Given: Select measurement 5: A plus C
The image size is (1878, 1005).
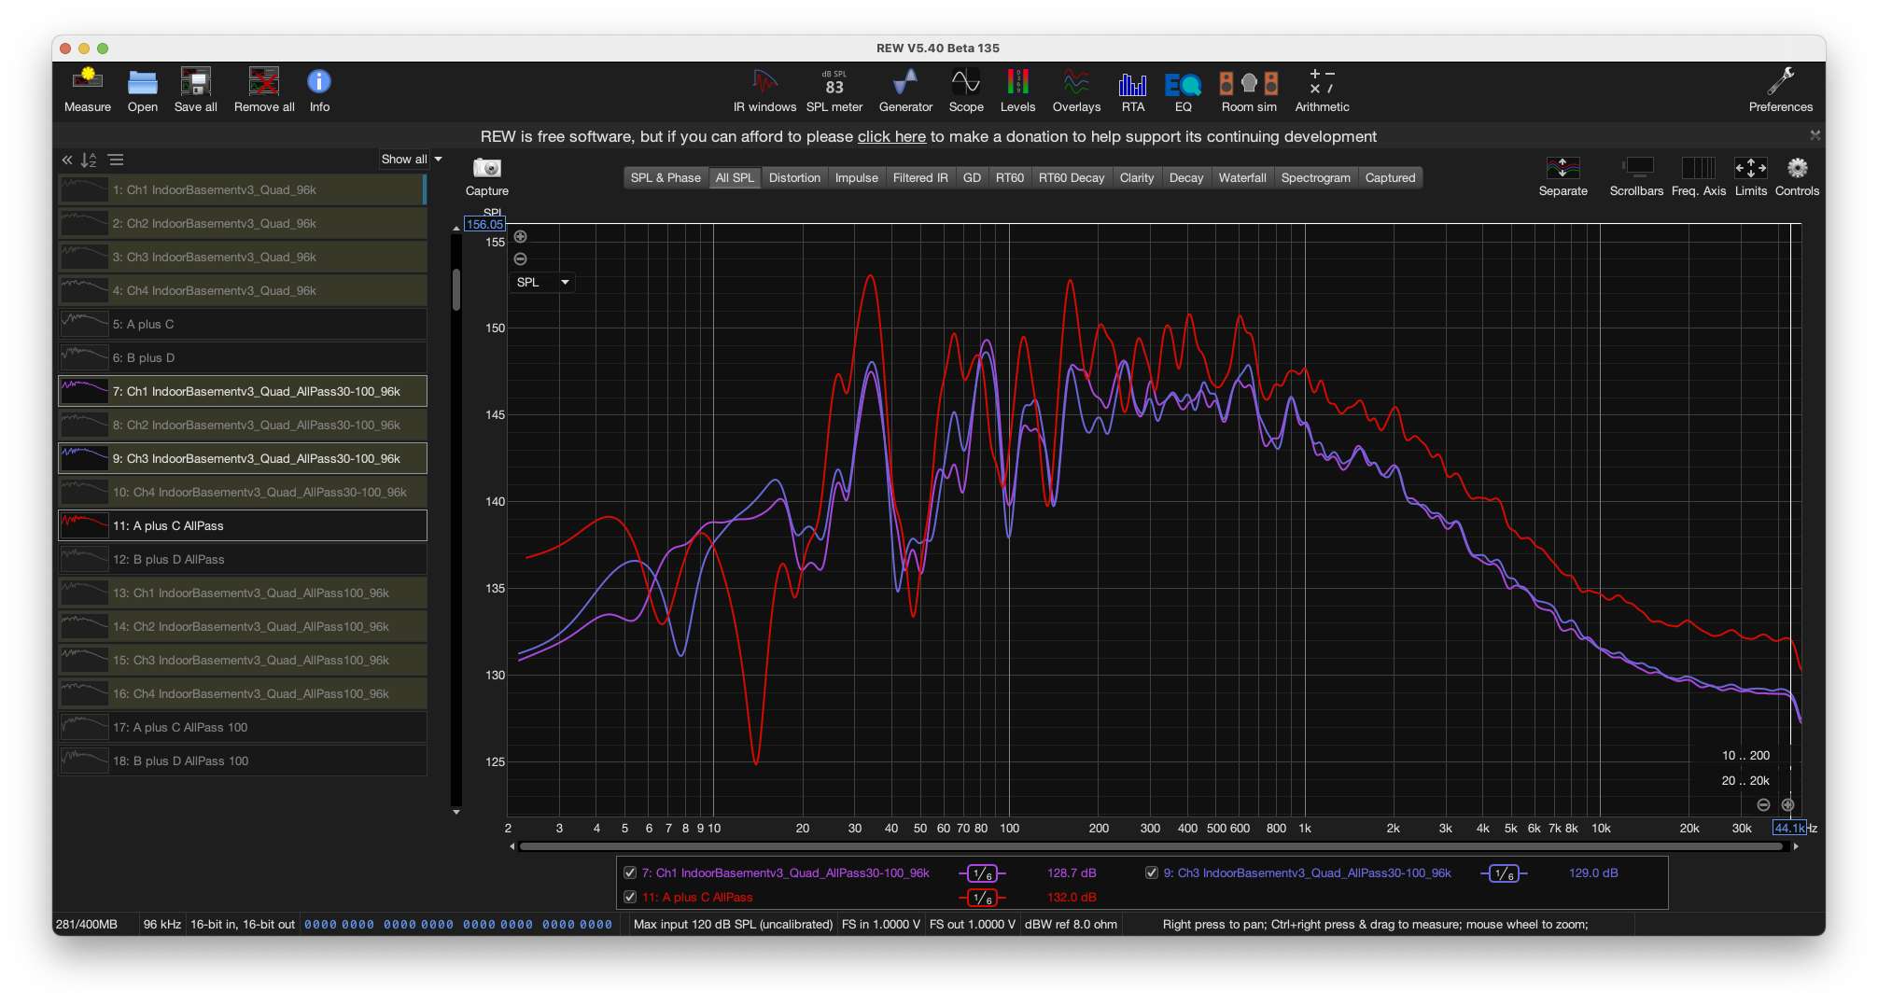Looking at the screenshot, I should 243,324.
